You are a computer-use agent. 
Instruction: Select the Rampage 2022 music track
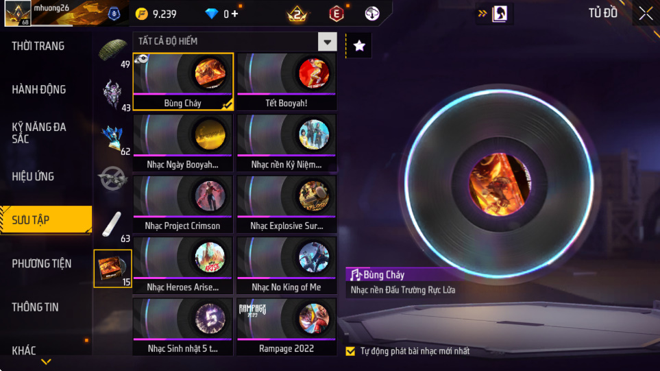(286, 327)
